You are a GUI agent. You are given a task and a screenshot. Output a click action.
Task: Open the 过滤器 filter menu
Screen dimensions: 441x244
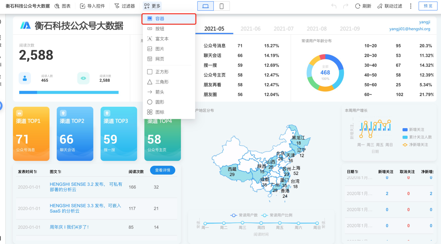[124, 6]
